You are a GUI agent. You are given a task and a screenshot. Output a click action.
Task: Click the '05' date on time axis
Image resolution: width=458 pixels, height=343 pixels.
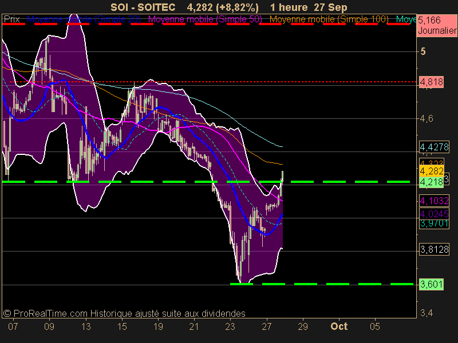[375, 326]
